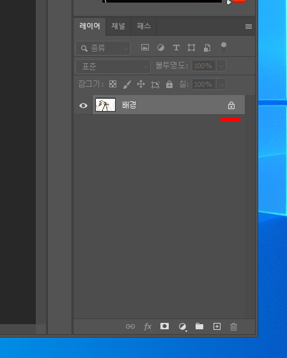Filter layers by pixel layer icon
The height and width of the screenshot is (358, 287).
pos(145,47)
